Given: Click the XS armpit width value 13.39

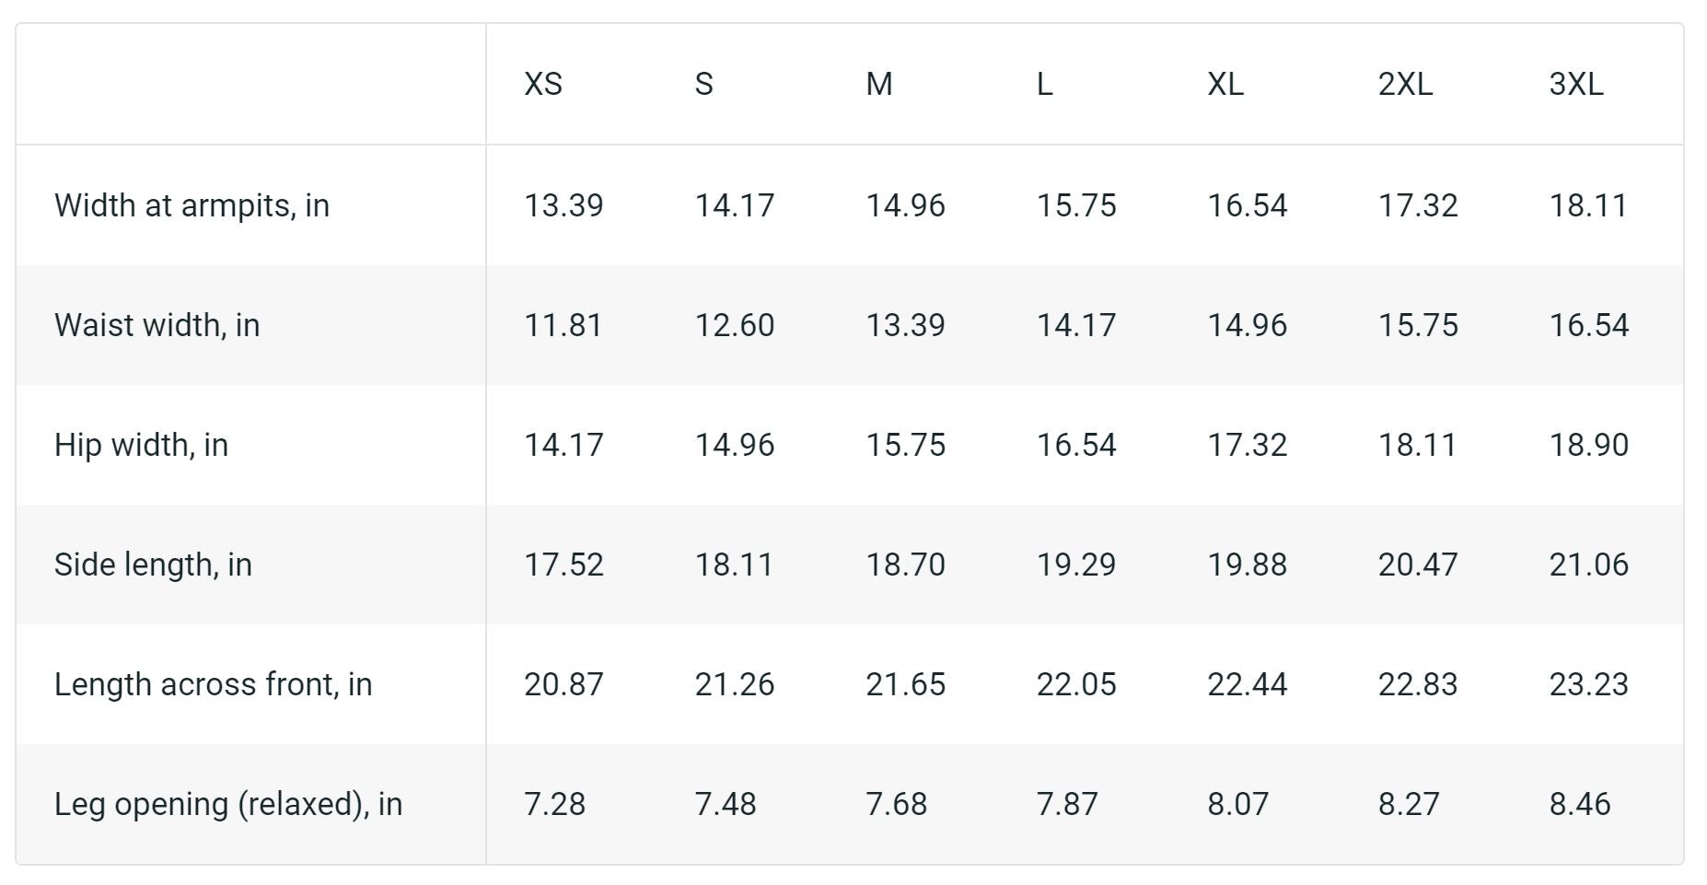Looking at the screenshot, I should (563, 205).
